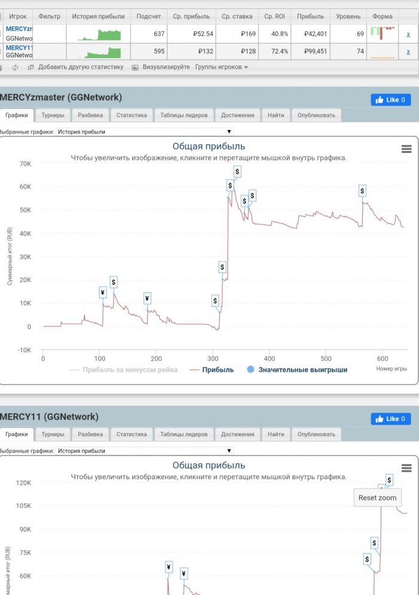This screenshot has width=419, height=595.
Task: Click Форма mini-chart in MERCYzmaster row
Action: (x=382, y=34)
